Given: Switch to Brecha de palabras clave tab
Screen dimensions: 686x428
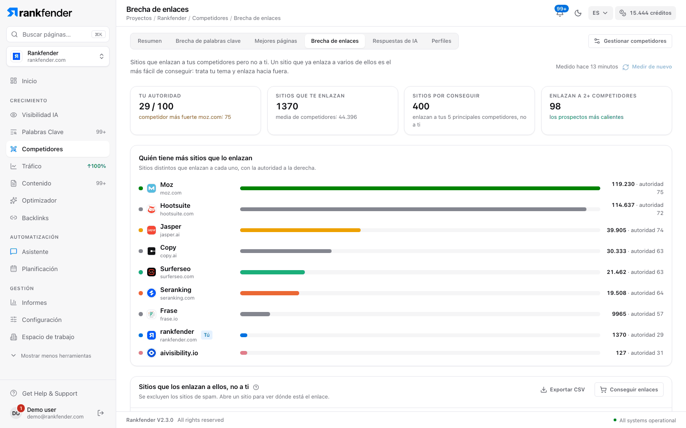Looking at the screenshot, I should [x=208, y=41].
